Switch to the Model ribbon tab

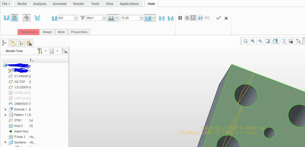[x=22, y=4]
